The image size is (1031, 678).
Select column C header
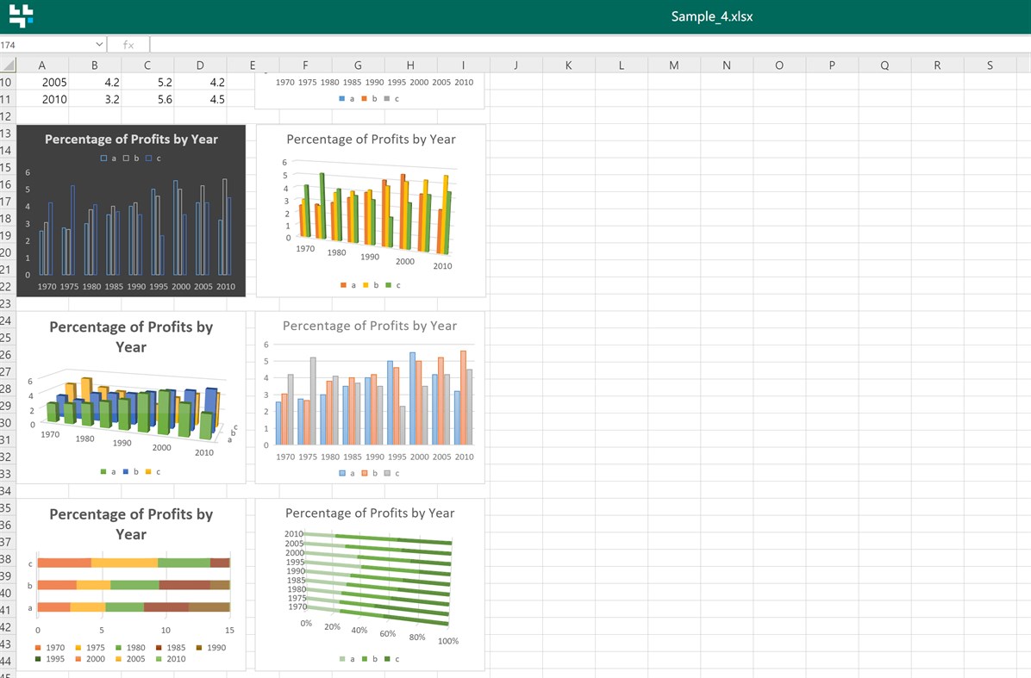tap(147, 65)
